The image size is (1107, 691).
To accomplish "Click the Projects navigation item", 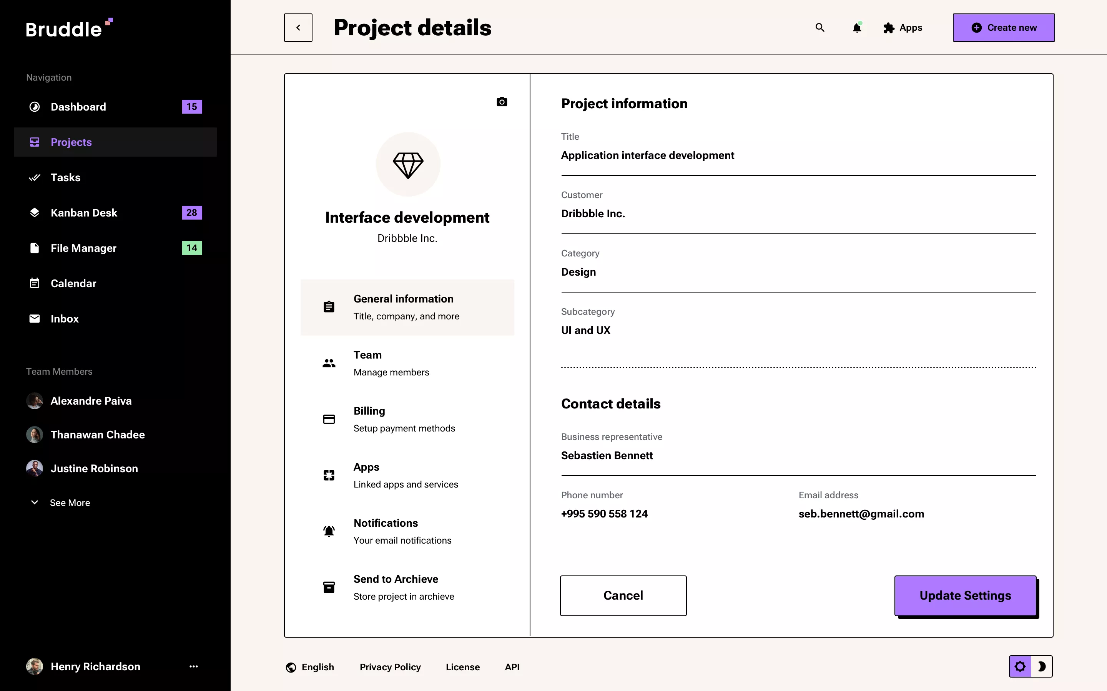I will coord(71,142).
